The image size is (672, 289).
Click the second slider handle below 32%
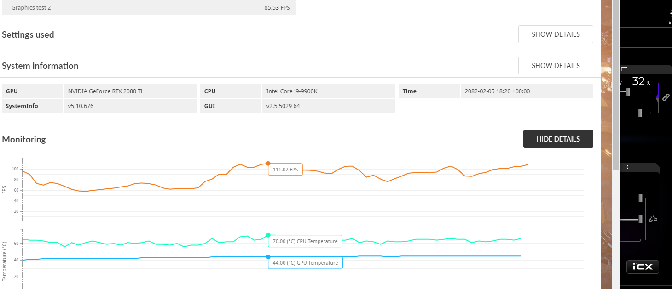point(640,113)
